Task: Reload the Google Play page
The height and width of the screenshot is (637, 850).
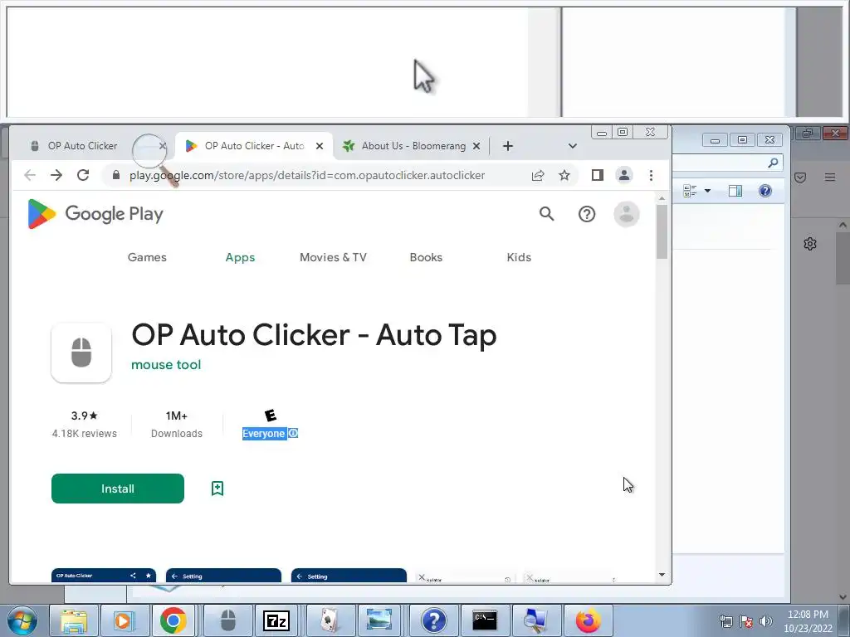Action: pos(83,175)
